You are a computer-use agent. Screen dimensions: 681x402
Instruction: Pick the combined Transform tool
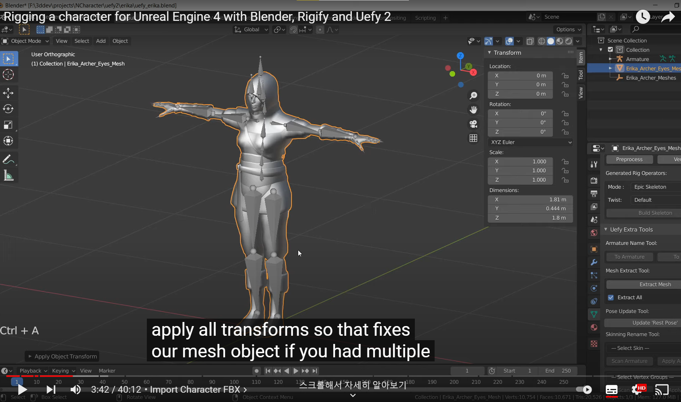[x=8, y=141]
